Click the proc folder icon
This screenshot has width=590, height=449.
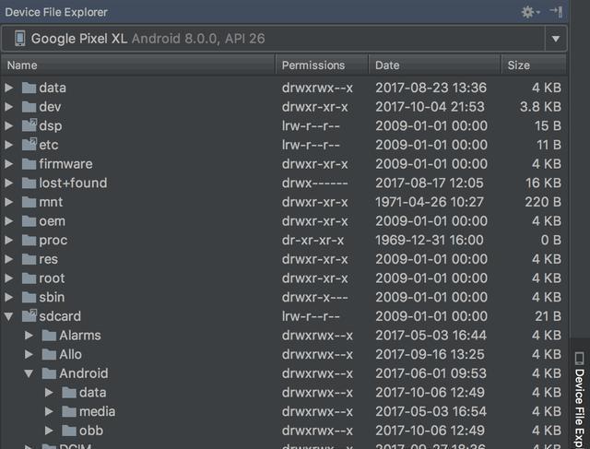29,240
